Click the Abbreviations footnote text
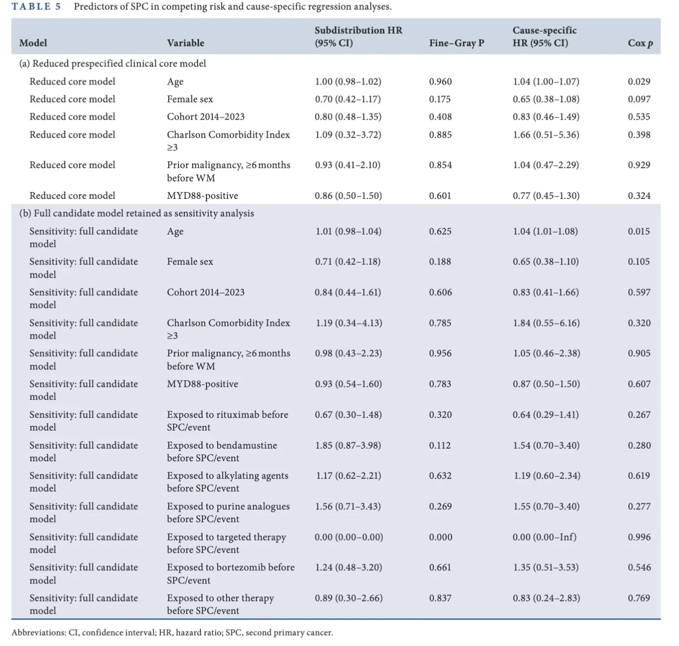This screenshot has height=646, width=679. coord(172,632)
